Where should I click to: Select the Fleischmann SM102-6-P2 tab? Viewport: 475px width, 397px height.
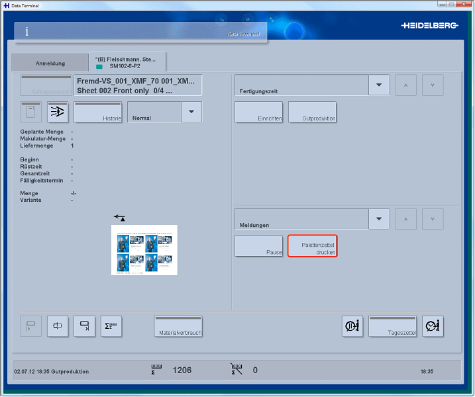coord(127,62)
